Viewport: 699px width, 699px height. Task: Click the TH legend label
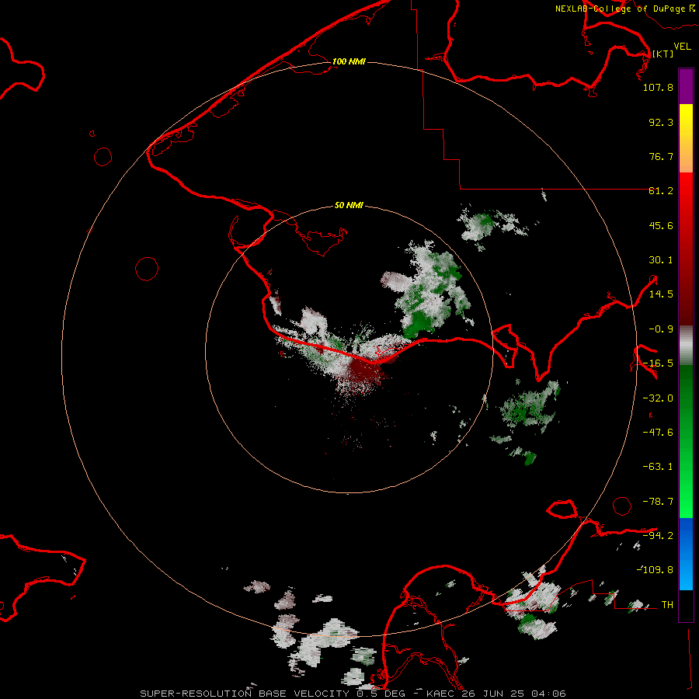[667, 605]
